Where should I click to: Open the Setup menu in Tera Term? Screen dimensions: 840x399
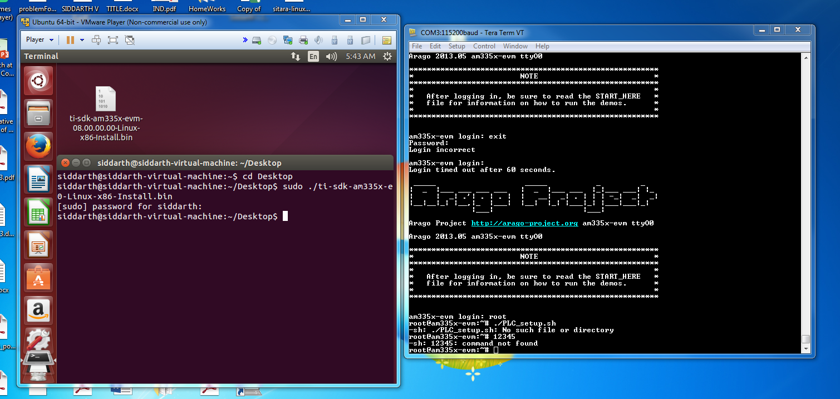(x=456, y=46)
